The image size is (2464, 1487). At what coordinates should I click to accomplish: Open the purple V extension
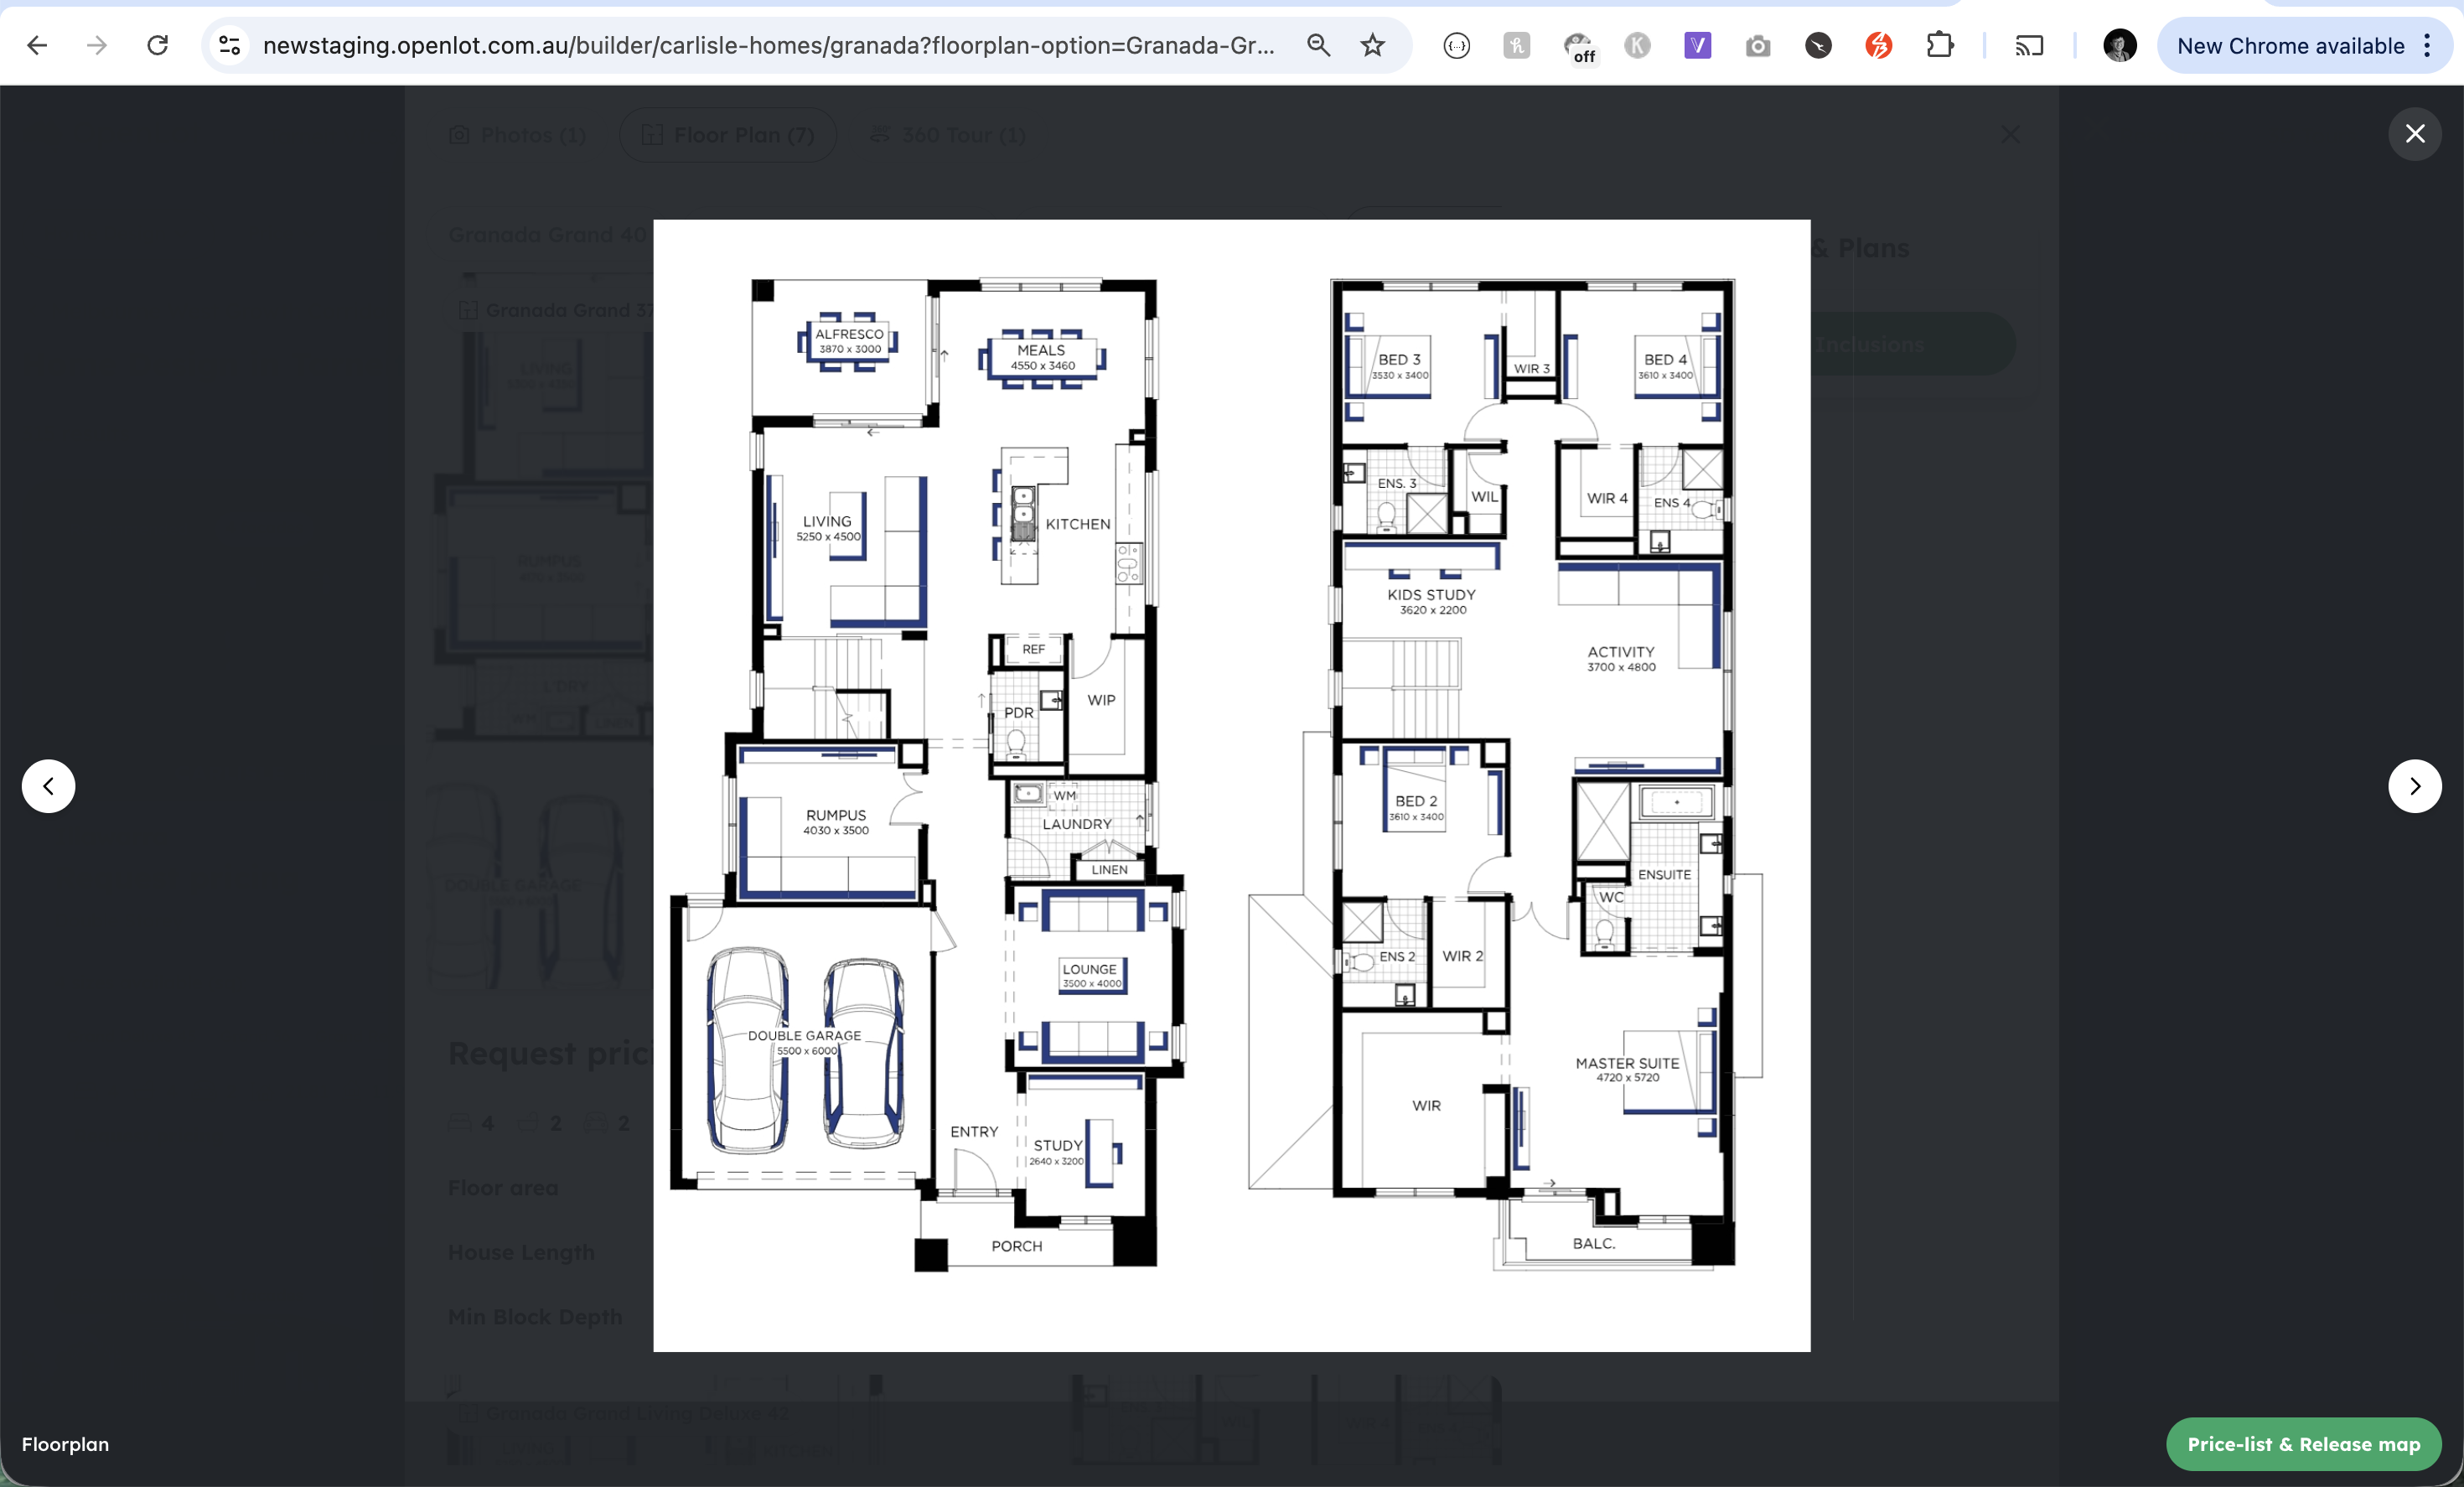[x=1698, y=45]
